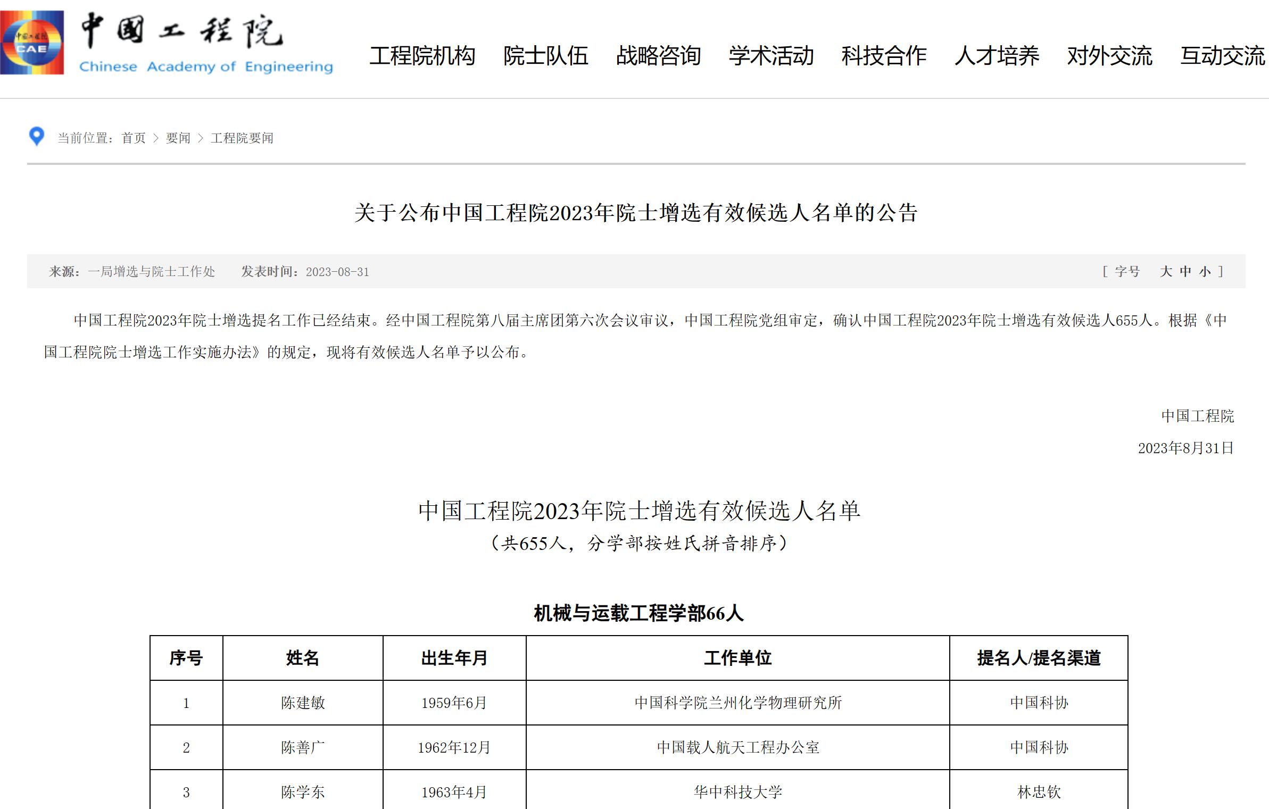Click the 中国工程院 signature line
The height and width of the screenshot is (809, 1269).
point(1197,416)
